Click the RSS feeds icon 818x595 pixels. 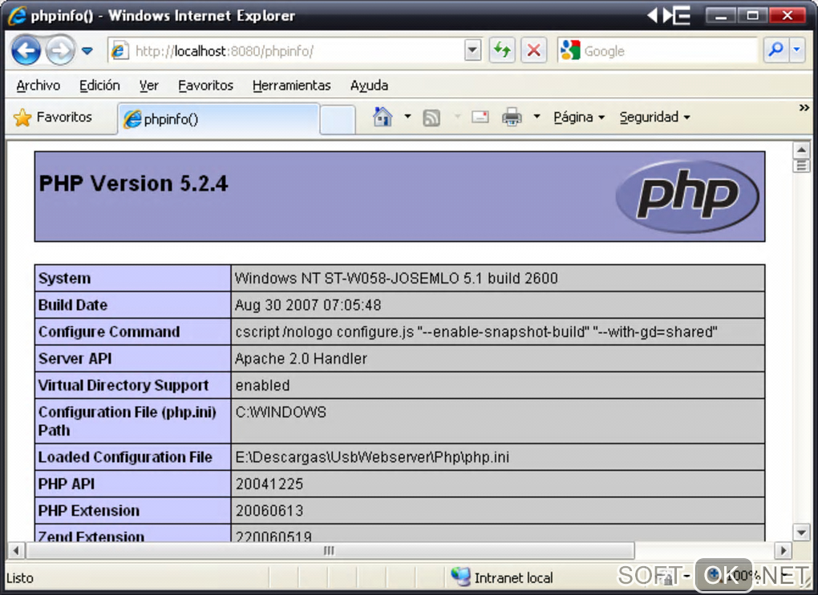431,118
